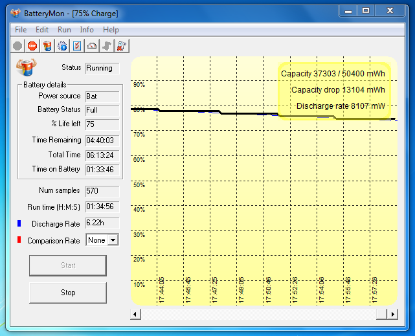The image size is (415, 336).
Task: Click the 50% label on chart axis
Action: coord(139,185)
